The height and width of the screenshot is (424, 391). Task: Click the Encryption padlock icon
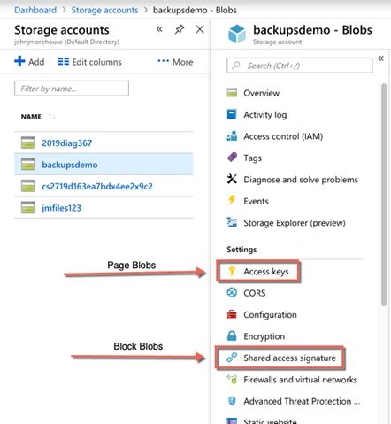coord(232,335)
